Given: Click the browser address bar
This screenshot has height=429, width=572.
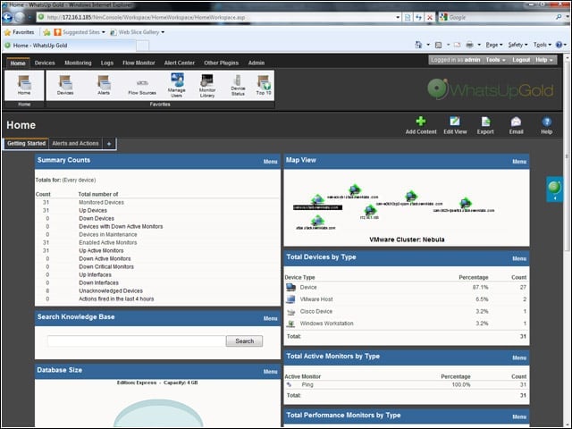Looking at the screenshot, I should 215,17.
